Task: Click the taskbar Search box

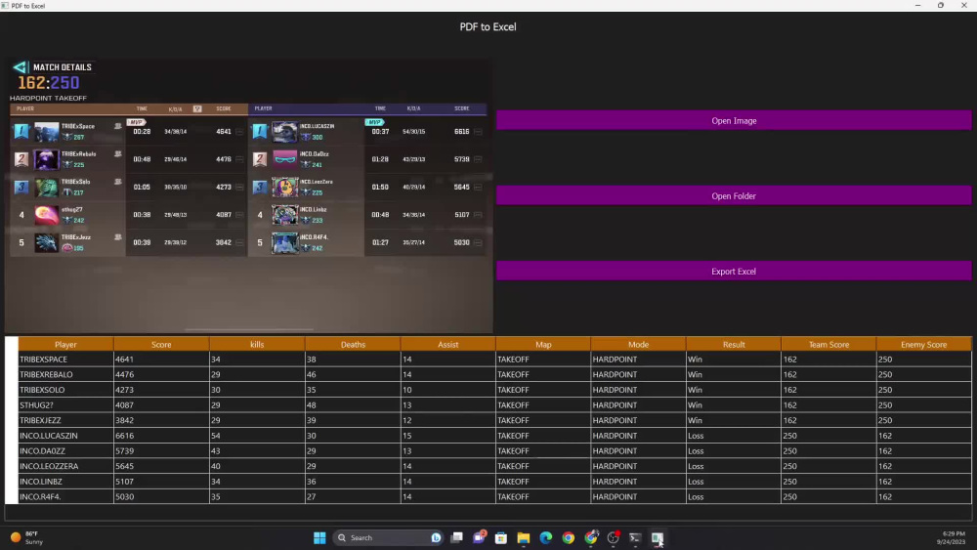Action: [x=388, y=537]
